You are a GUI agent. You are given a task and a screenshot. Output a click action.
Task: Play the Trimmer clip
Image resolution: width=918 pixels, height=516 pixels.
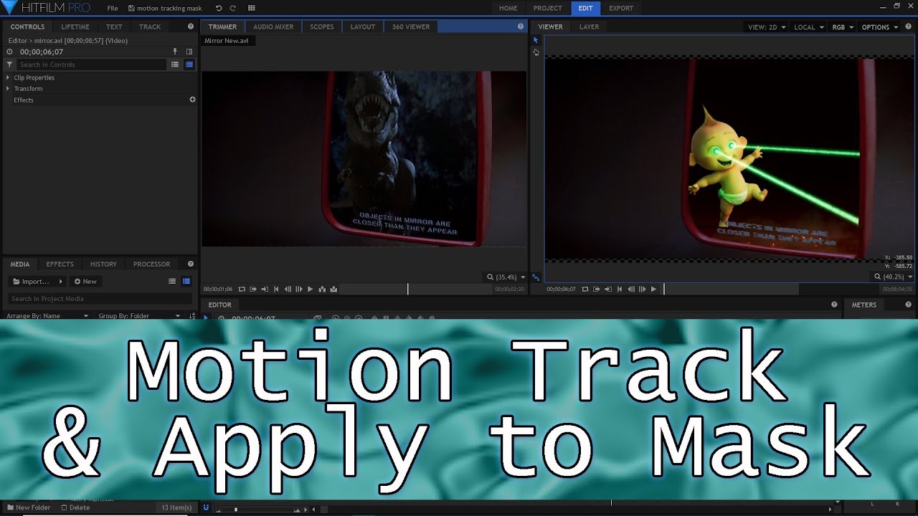(x=310, y=289)
